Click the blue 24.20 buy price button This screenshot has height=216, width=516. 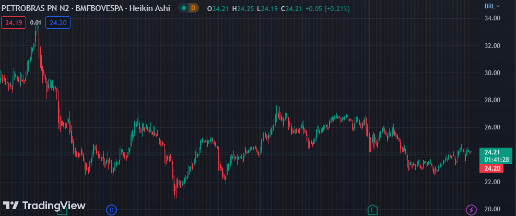coord(58,22)
